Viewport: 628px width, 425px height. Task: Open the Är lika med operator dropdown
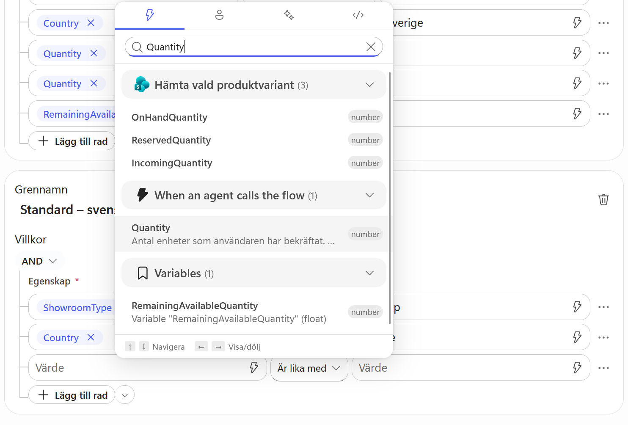tap(309, 368)
